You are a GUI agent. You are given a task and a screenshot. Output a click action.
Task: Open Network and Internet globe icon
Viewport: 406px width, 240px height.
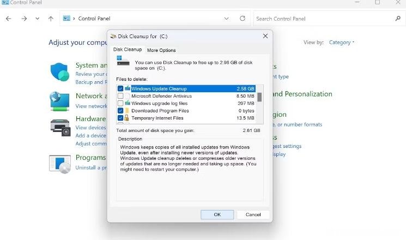tap(60, 101)
